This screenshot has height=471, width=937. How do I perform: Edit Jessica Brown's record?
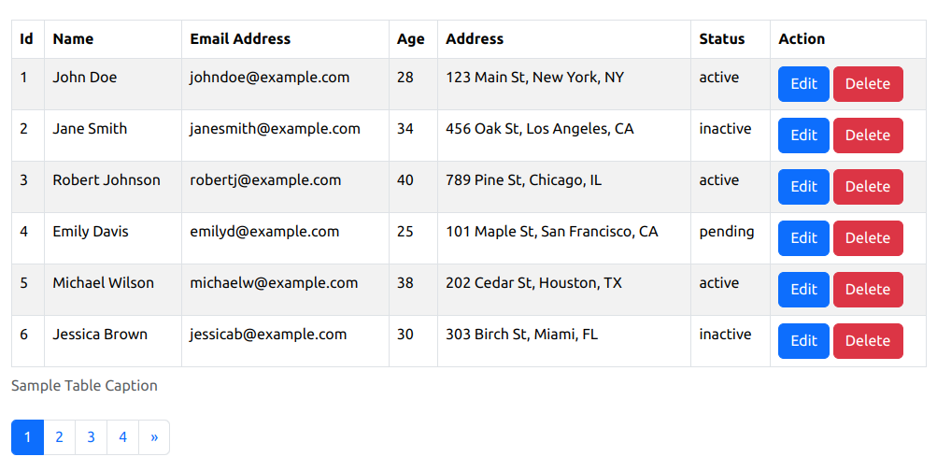coord(803,341)
